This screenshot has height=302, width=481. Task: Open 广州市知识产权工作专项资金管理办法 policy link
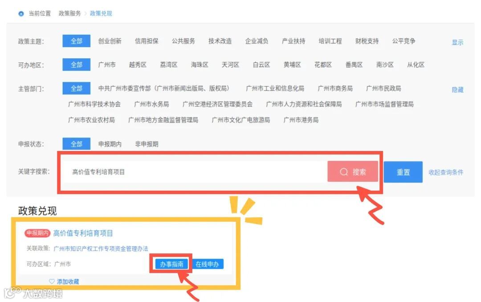(x=101, y=249)
